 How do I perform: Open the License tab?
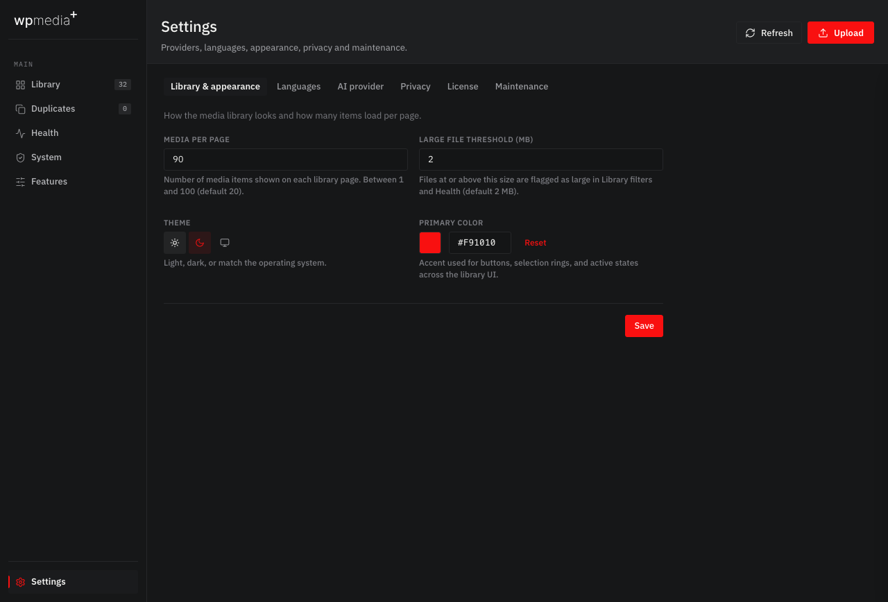click(x=463, y=87)
